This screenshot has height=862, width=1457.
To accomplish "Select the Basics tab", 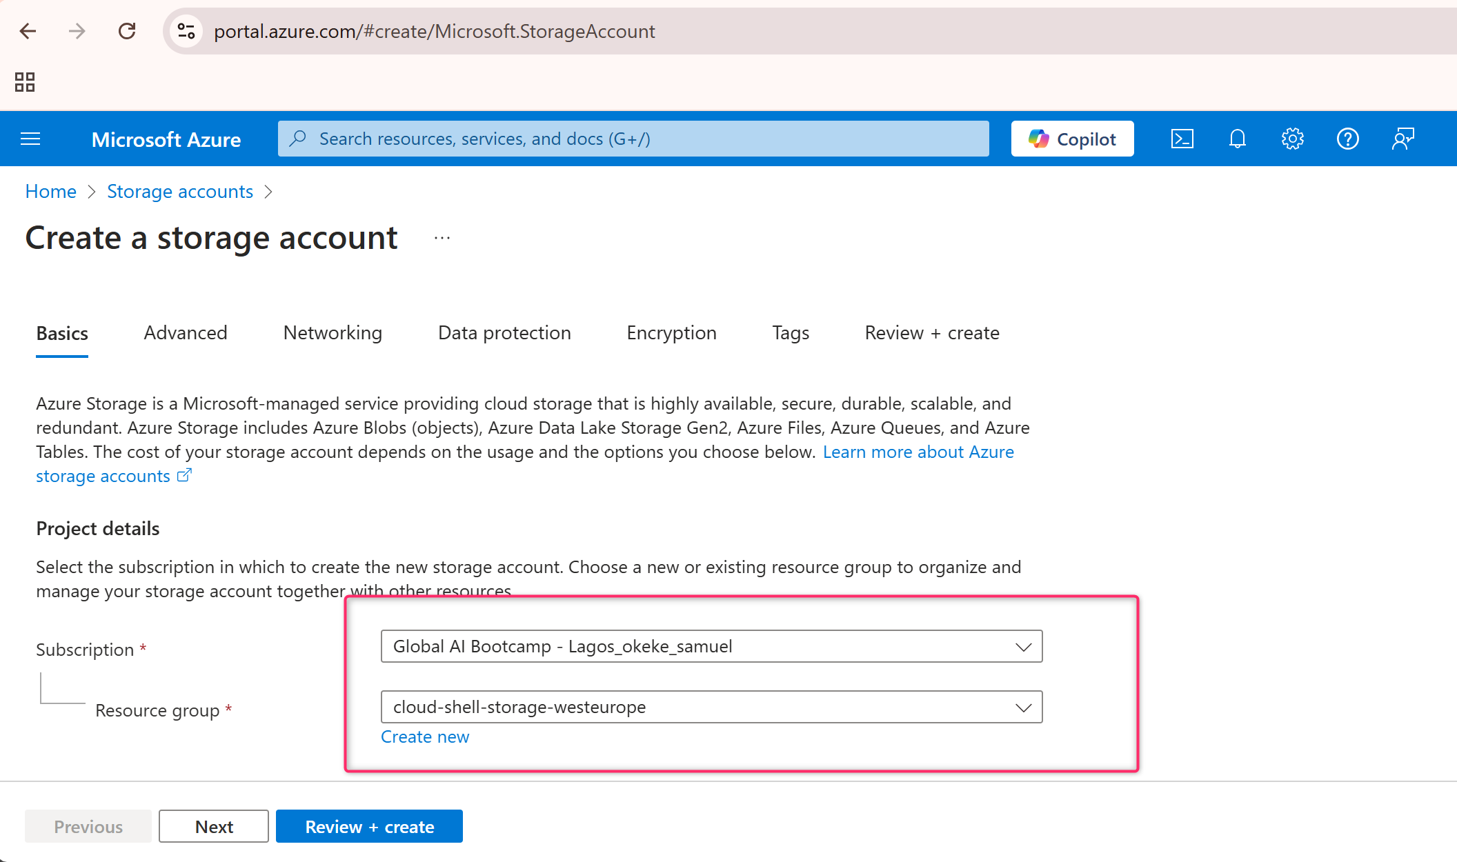I will 62,333.
